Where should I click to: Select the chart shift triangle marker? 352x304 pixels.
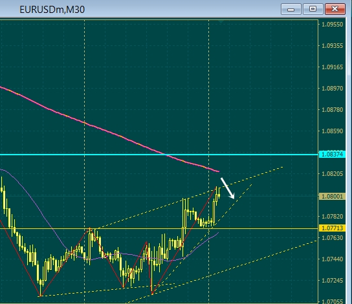coord(221,21)
